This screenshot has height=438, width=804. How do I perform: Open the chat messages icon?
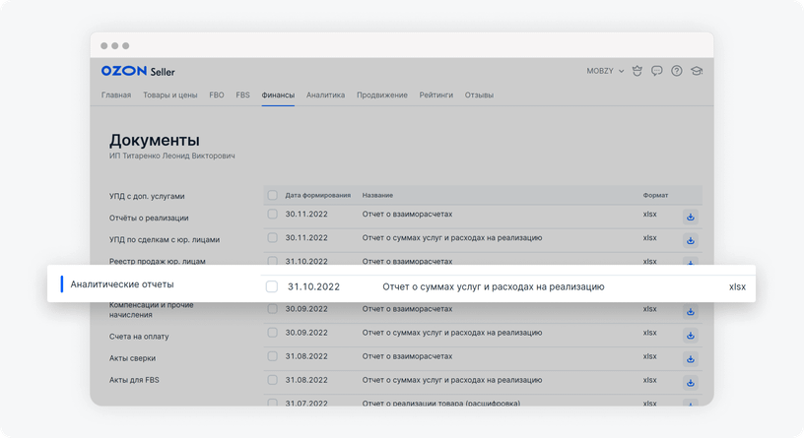[x=657, y=71]
